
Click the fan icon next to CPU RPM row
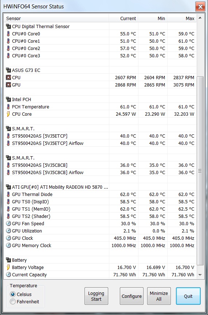point(8,77)
